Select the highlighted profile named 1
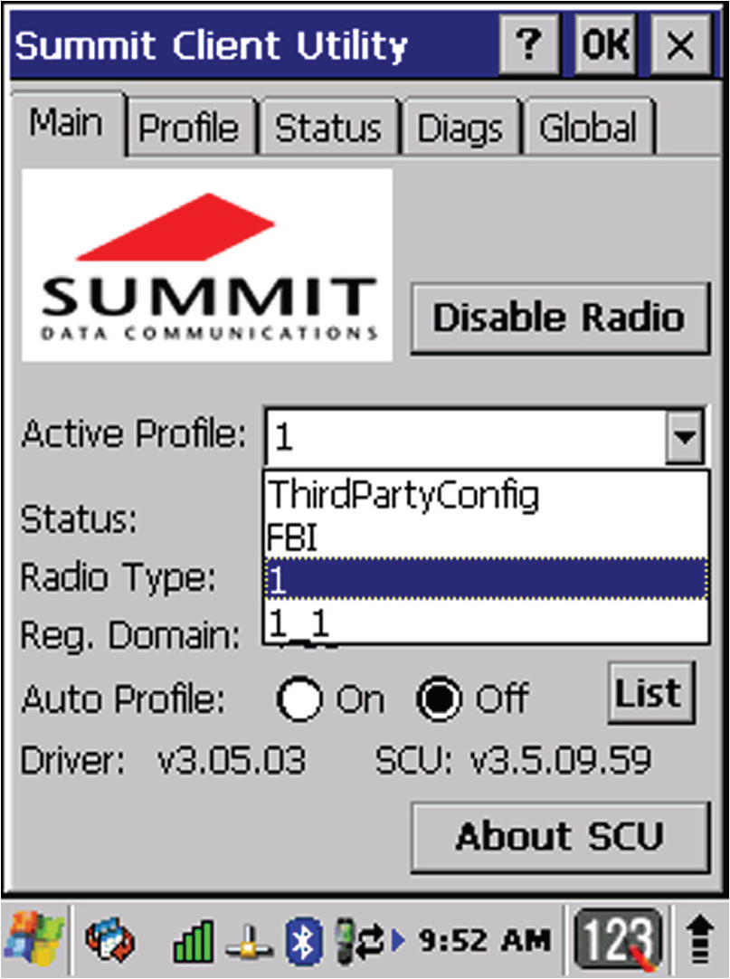 click(487, 579)
